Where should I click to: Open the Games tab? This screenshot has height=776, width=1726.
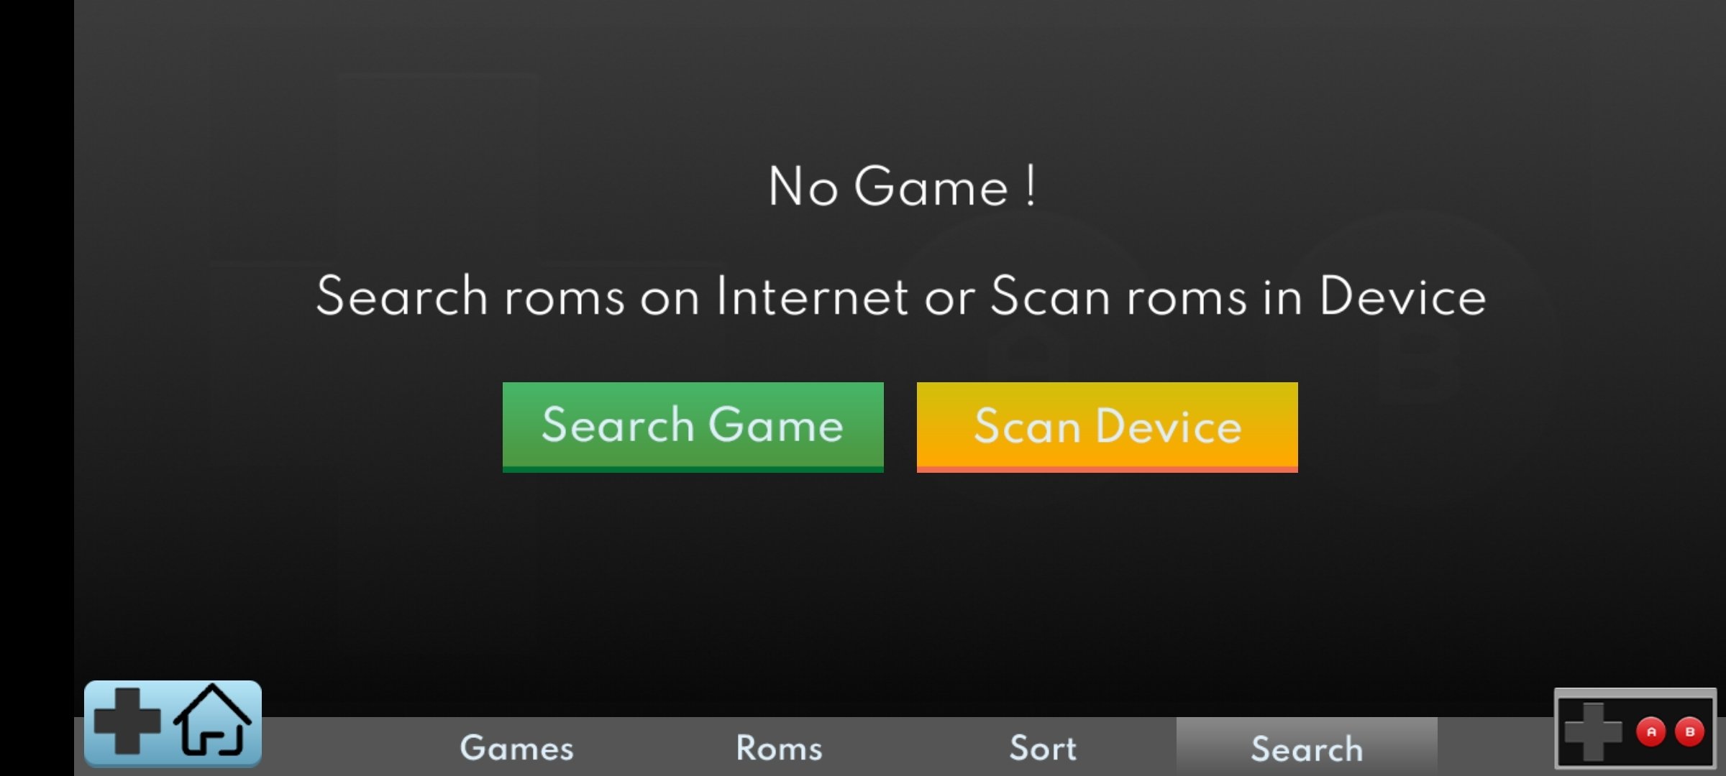(x=516, y=747)
